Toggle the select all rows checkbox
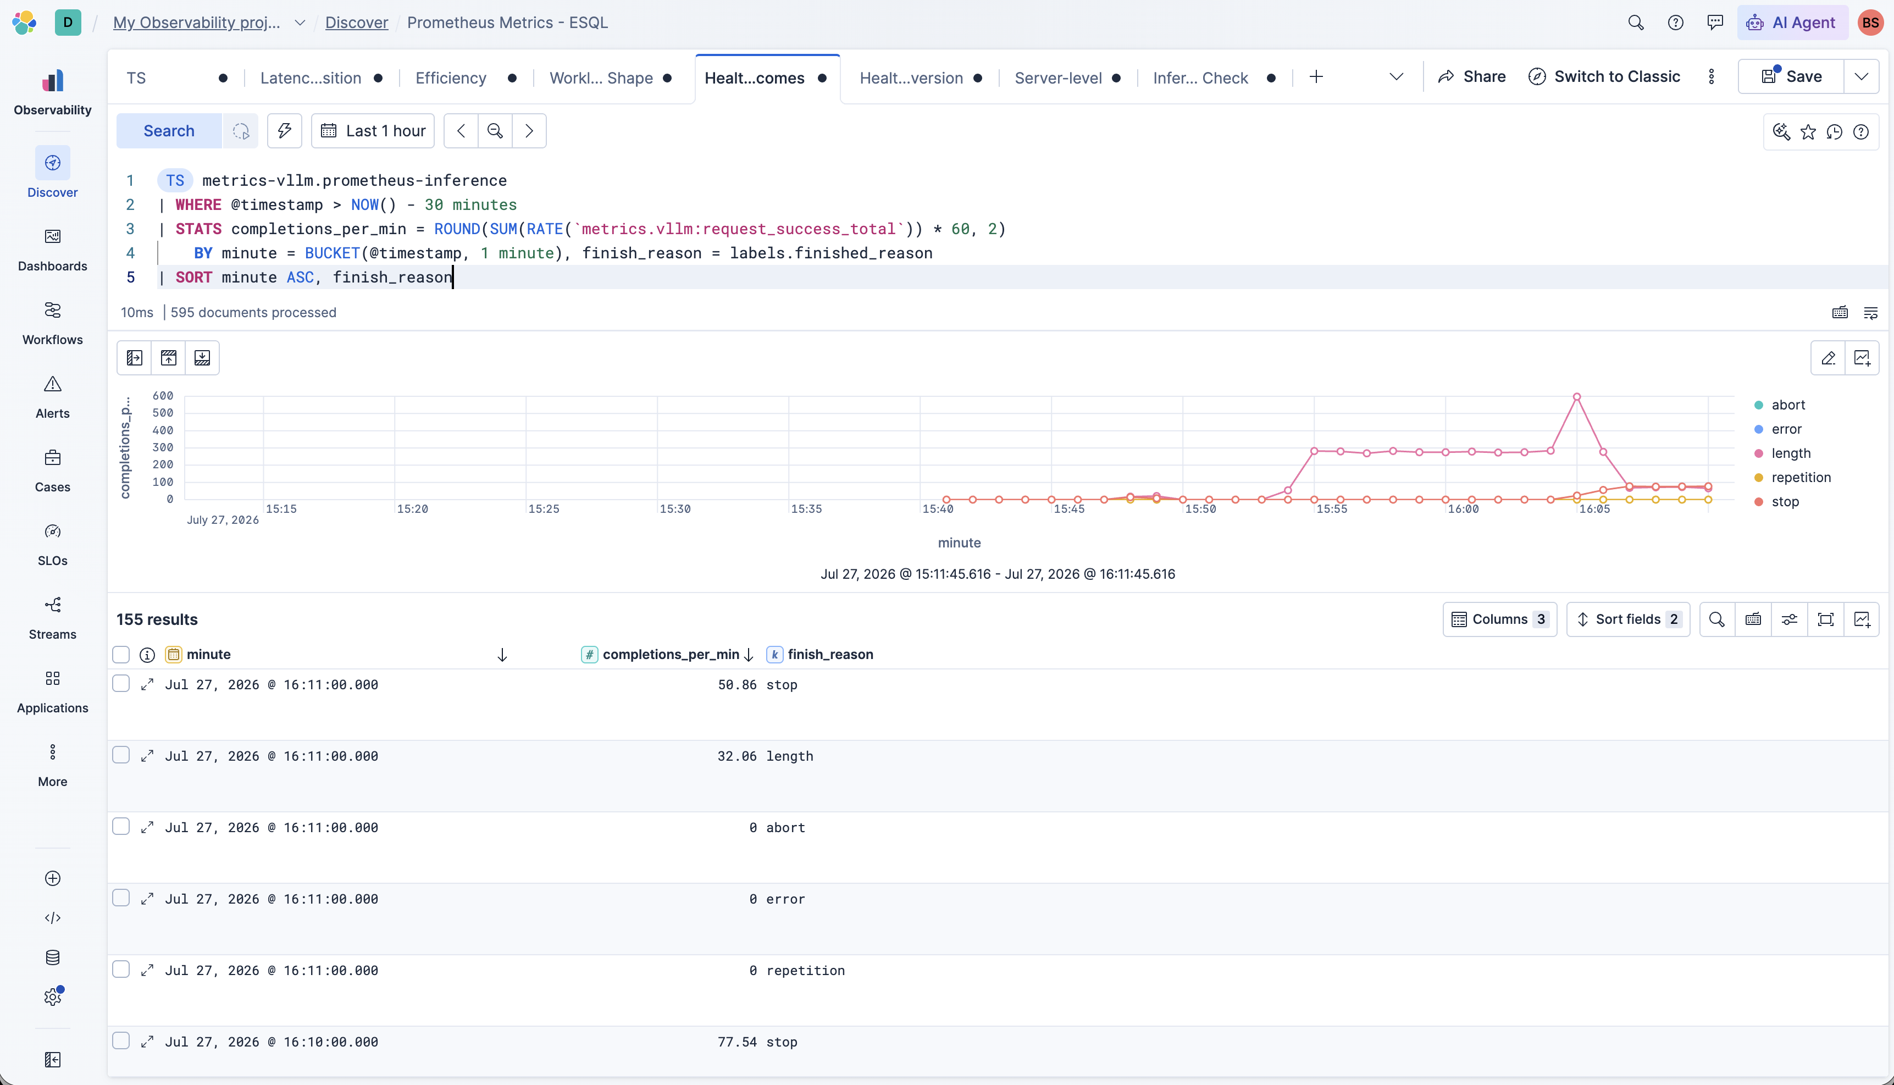1894x1085 pixels. (121, 654)
